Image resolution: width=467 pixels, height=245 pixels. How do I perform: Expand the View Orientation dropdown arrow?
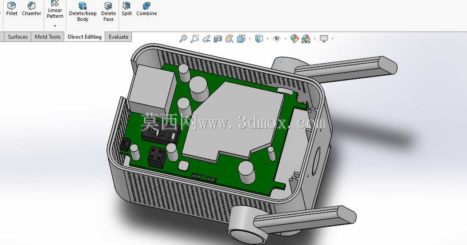tap(250, 39)
